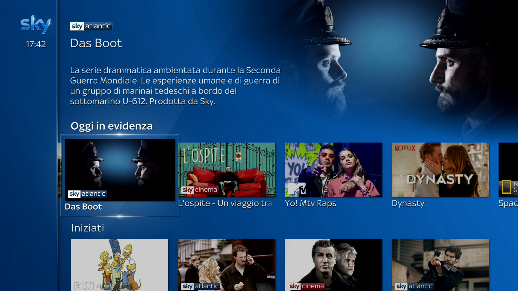Click the Netflix logo on the Dynasty thumbnail
This screenshot has width=518, height=291.
click(405, 148)
